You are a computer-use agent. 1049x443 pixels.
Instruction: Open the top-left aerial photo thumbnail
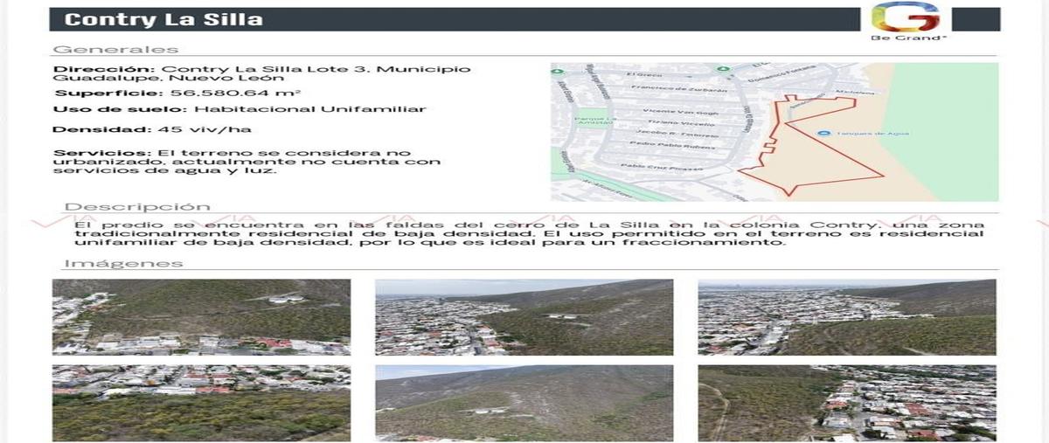201,316
